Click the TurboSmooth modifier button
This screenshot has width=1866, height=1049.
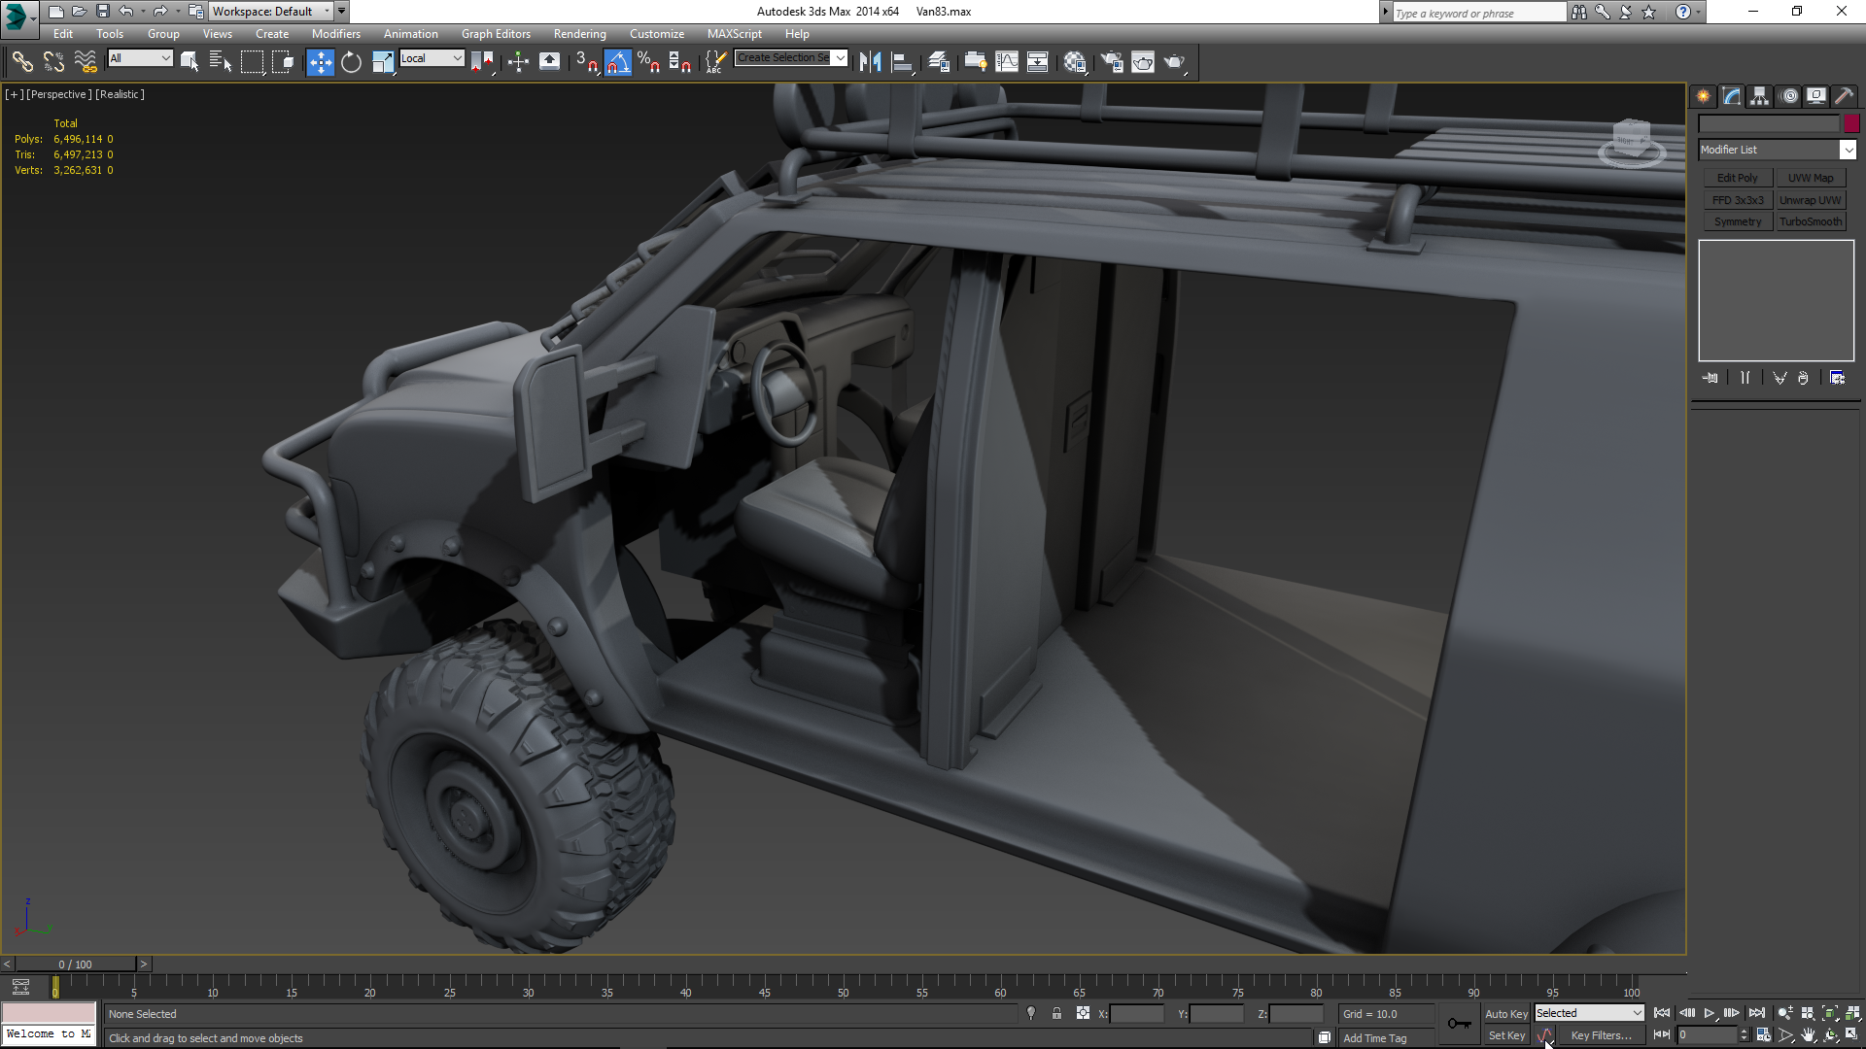click(x=1811, y=221)
